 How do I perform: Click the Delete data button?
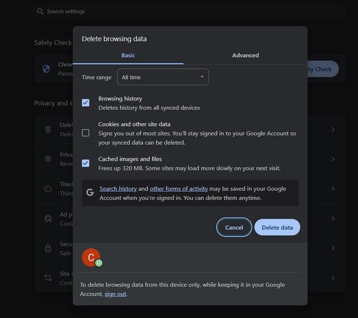277,227
